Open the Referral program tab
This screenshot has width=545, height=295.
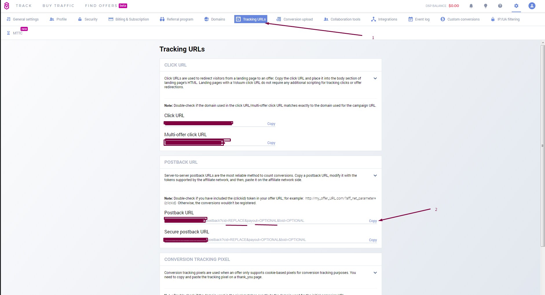click(177, 19)
